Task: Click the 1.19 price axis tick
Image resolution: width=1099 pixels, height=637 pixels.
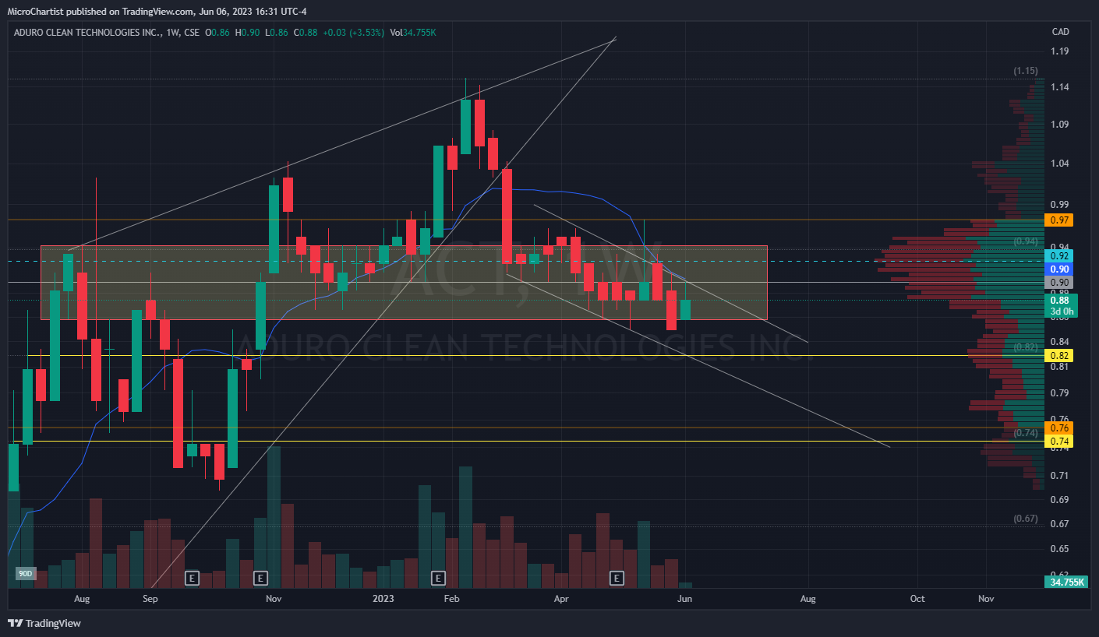Action: pos(1058,51)
